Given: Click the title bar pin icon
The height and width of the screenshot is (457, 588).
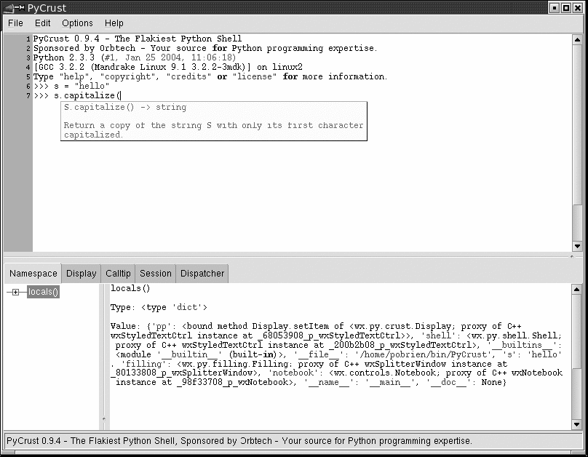Looking at the screenshot, I should (x=20, y=8).
